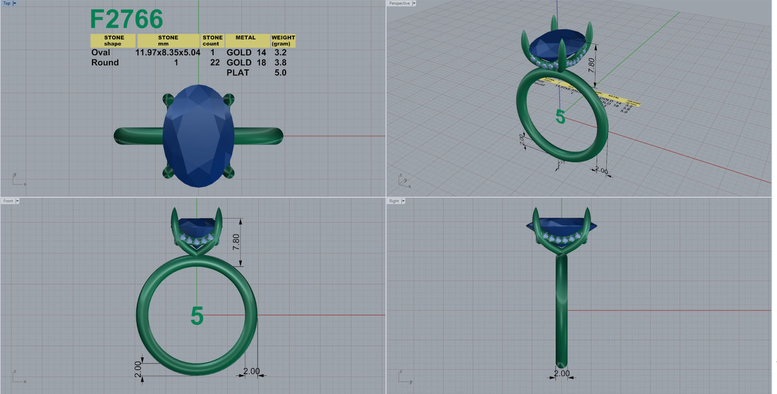Select the 2.00 width dimension in Right view

(x=561, y=373)
